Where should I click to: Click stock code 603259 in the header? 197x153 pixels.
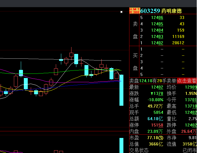(150, 11)
